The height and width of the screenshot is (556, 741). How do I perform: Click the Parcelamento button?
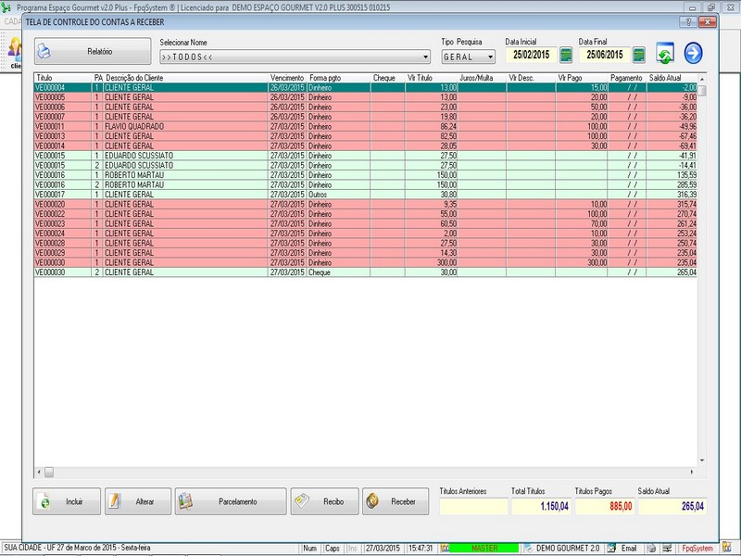231,501
